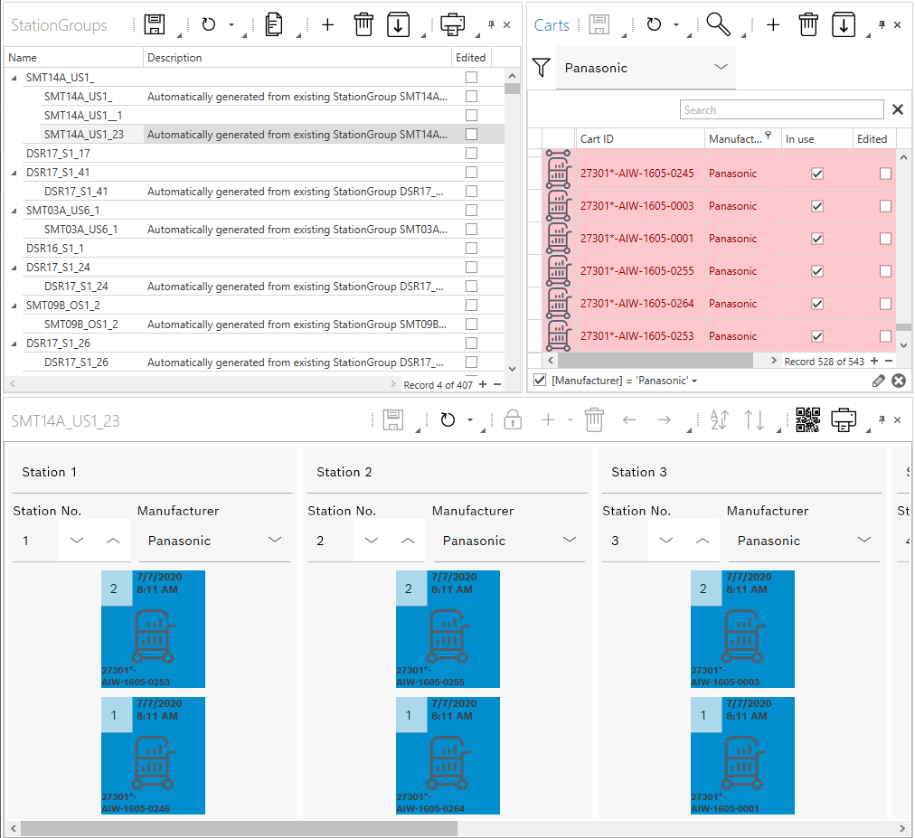Click the Search field in Carts panel
Image resolution: width=915 pixels, height=838 pixels.
(x=781, y=109)
